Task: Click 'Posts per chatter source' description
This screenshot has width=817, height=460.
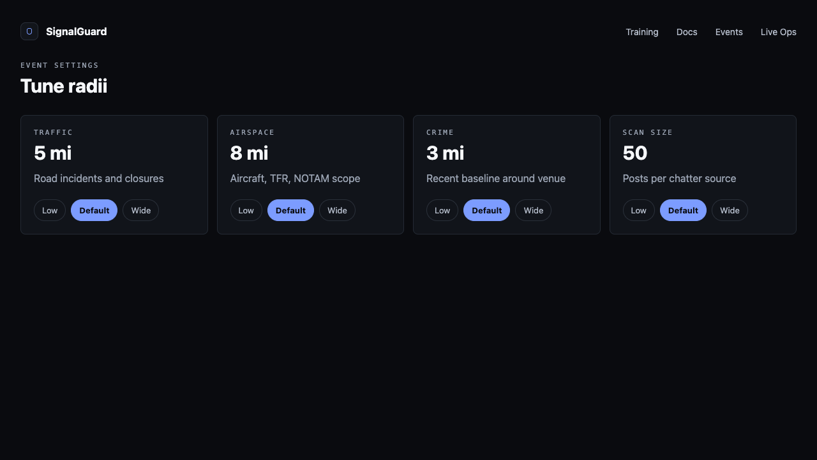Action: point(679,178)
